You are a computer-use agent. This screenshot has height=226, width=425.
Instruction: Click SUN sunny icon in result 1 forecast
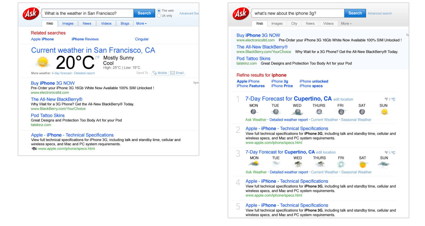(384, 112)
